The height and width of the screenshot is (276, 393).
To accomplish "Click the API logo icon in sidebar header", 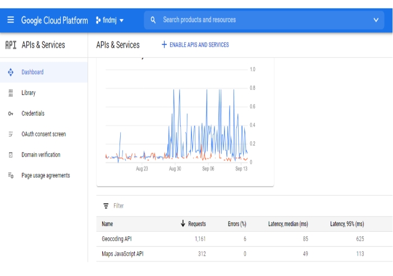I will point(11,45).
